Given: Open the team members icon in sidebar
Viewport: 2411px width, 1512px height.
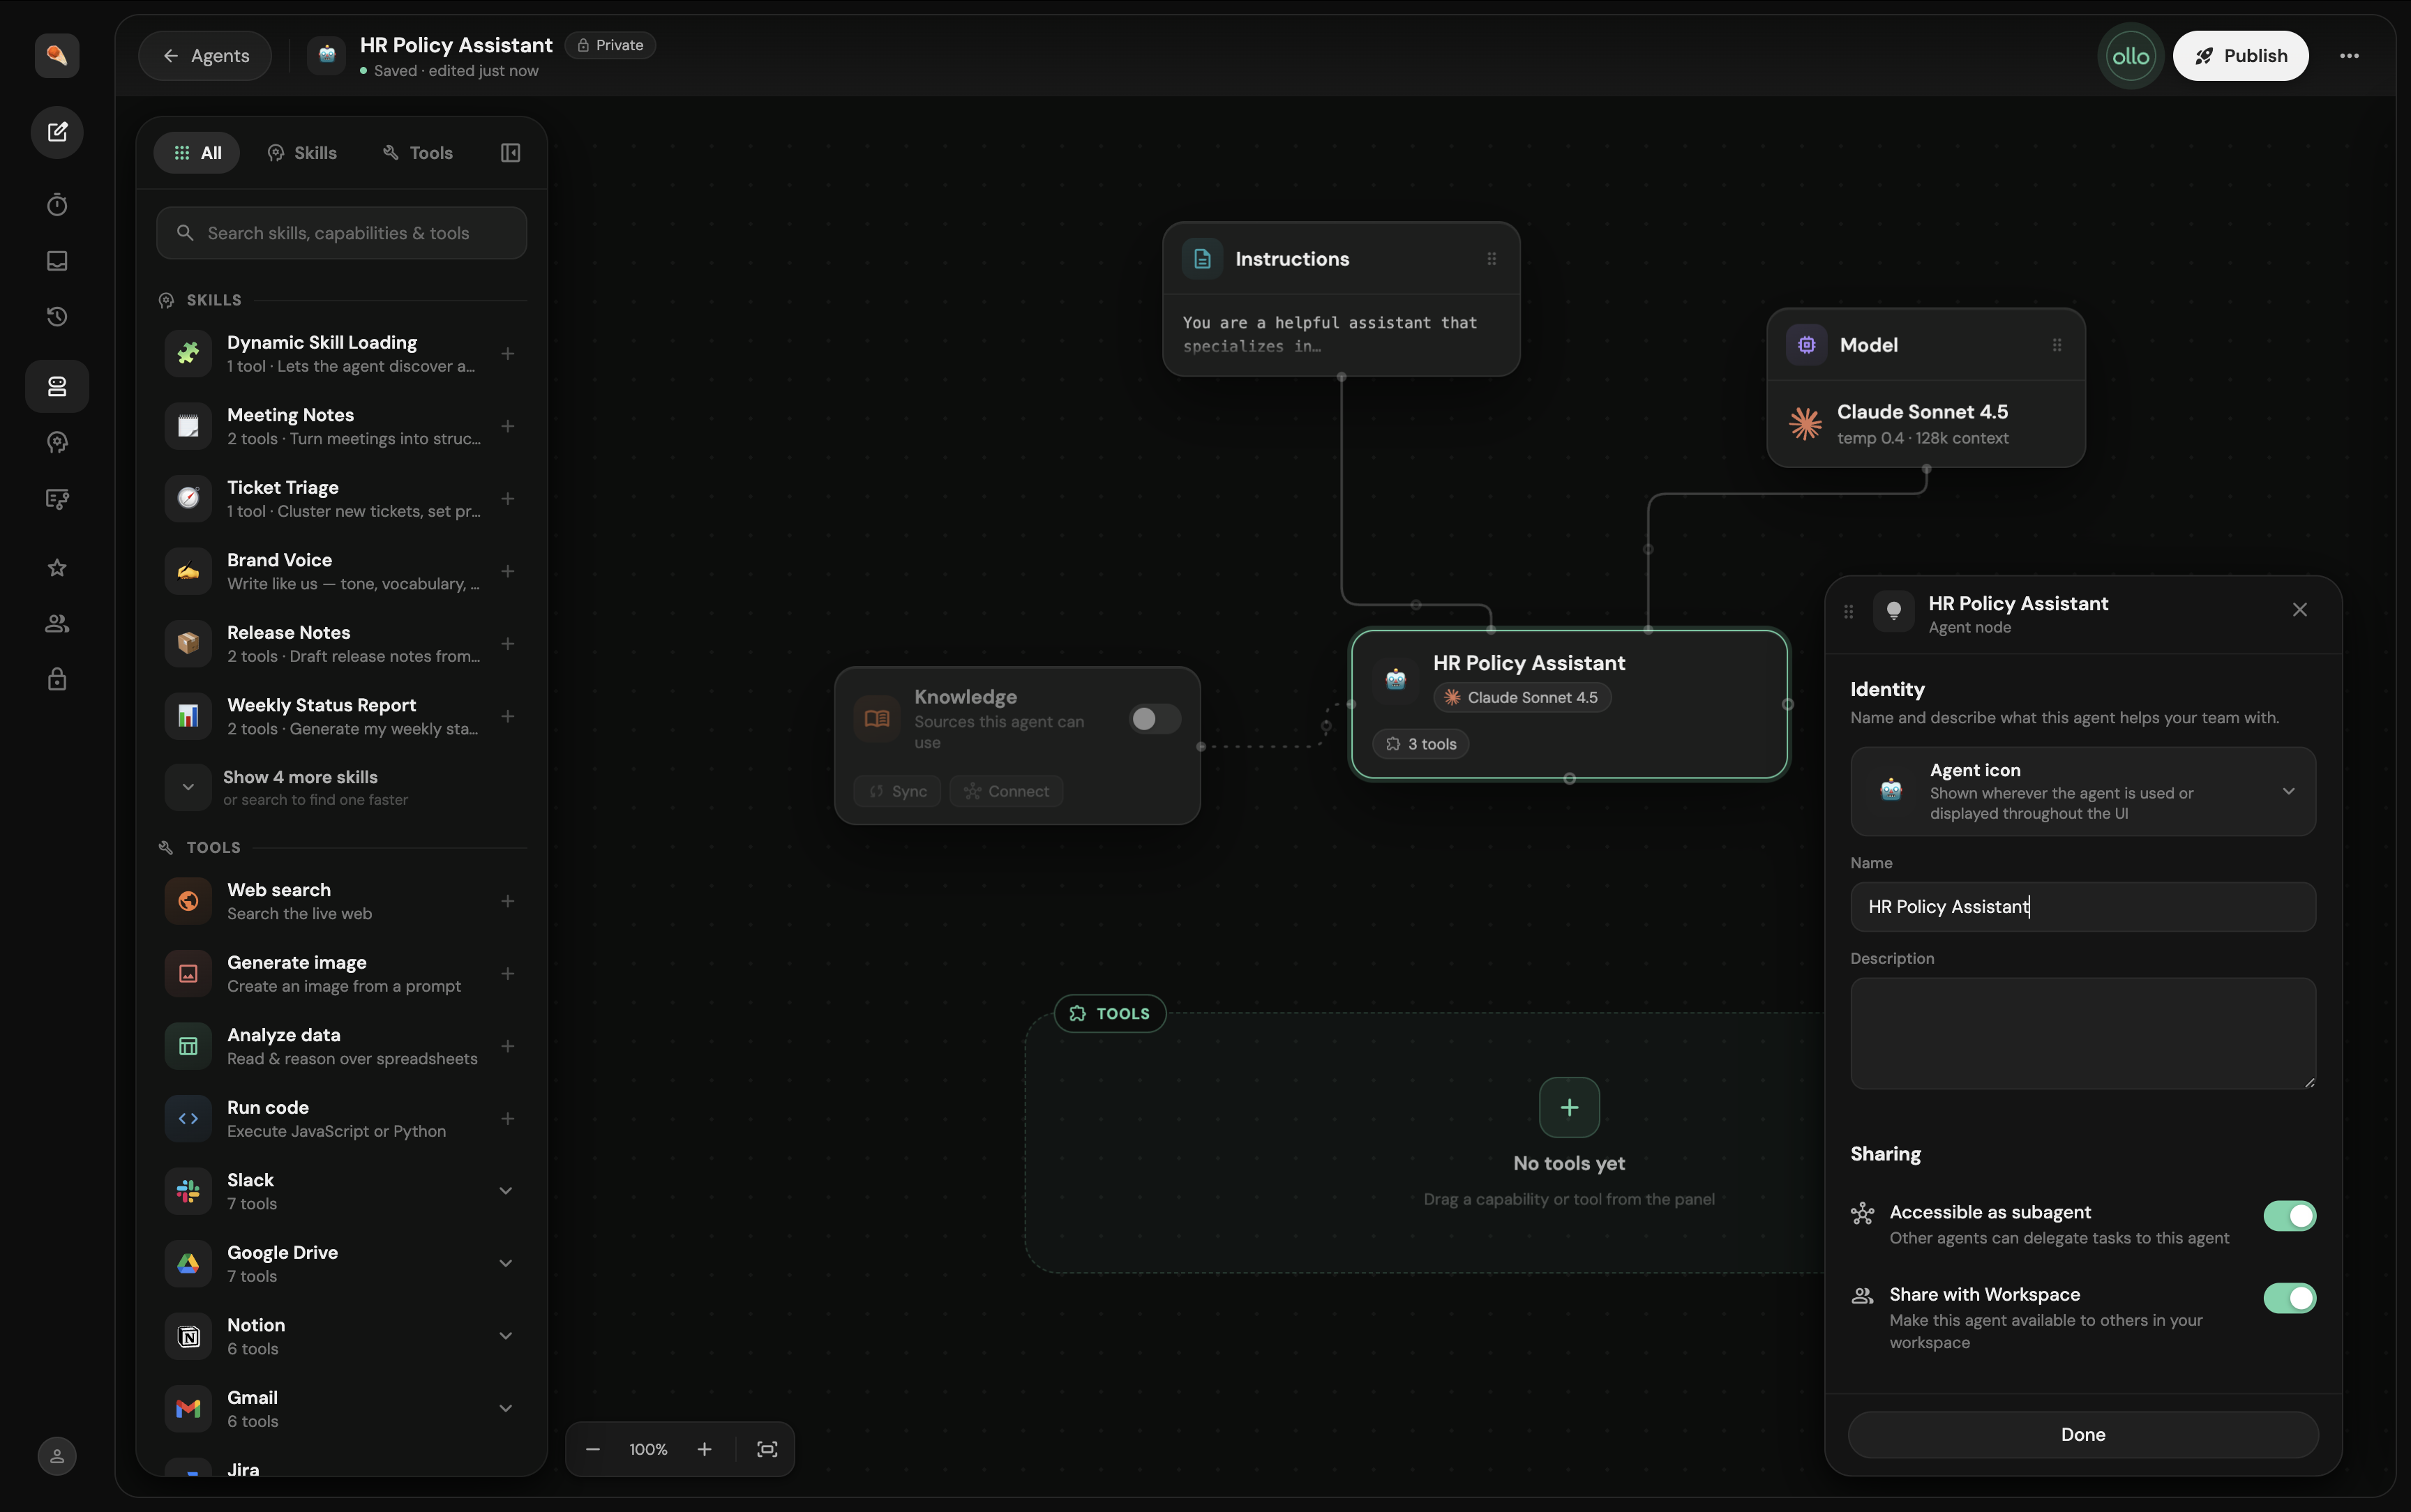Looking at the screenshot, I should pos(57,624).
